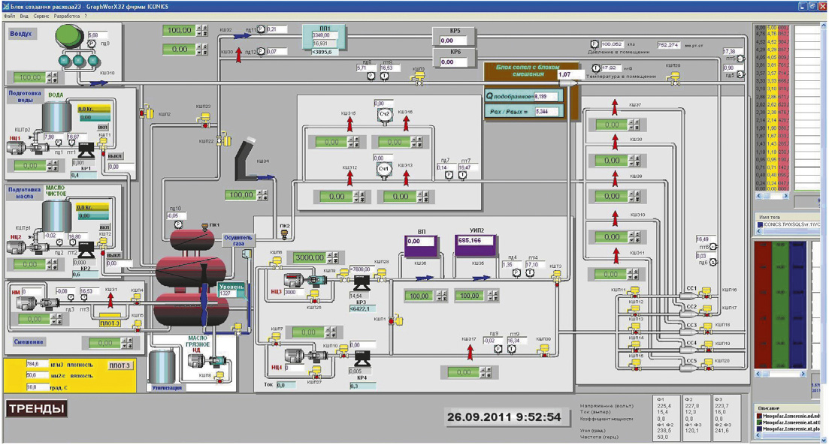
Task: Click the Уровень level indicator showing 1327
Action: pyautogui.click(x=231, y=290)
